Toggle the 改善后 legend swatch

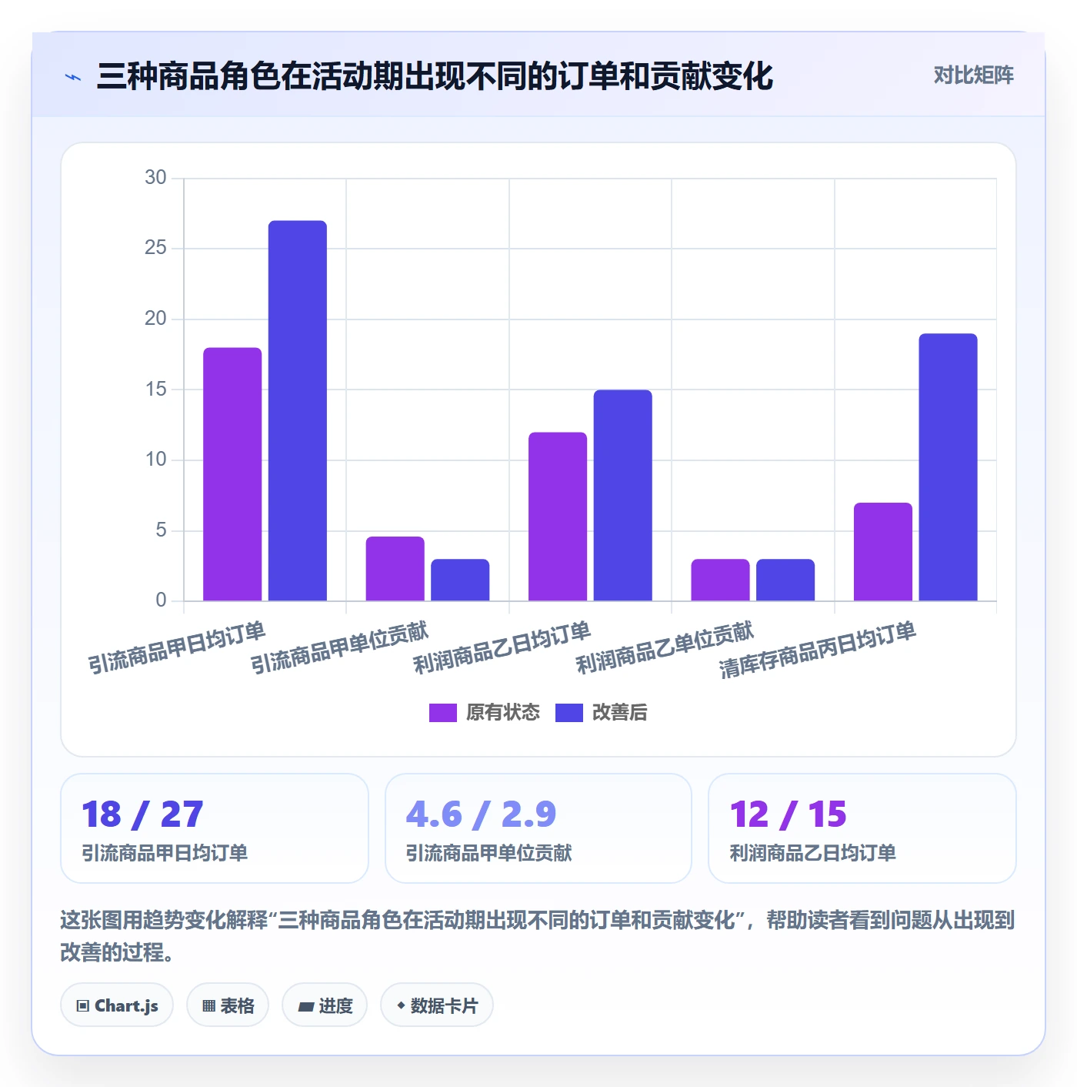coord(569,713)
